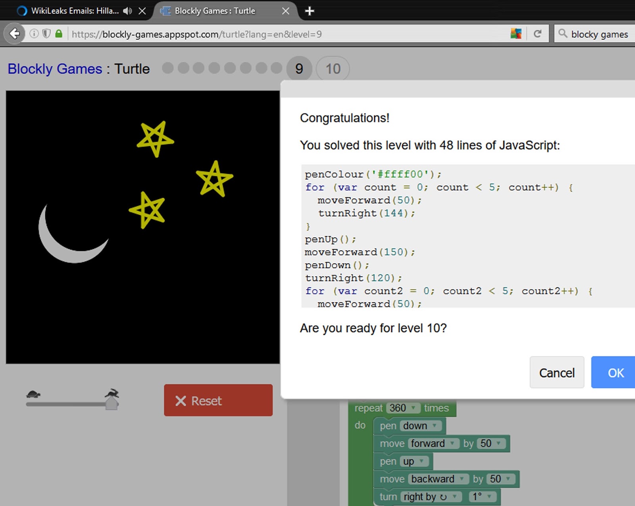This screenshot has width=635, height=506.
Task: Show site information via the circled i icon
Action: (x=35, y=34)
